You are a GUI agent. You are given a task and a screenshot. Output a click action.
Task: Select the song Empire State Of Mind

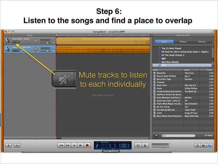[x=183, y=76]
